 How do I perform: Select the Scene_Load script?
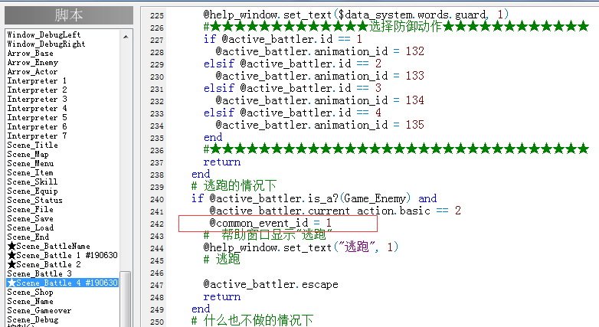(30, 227)
